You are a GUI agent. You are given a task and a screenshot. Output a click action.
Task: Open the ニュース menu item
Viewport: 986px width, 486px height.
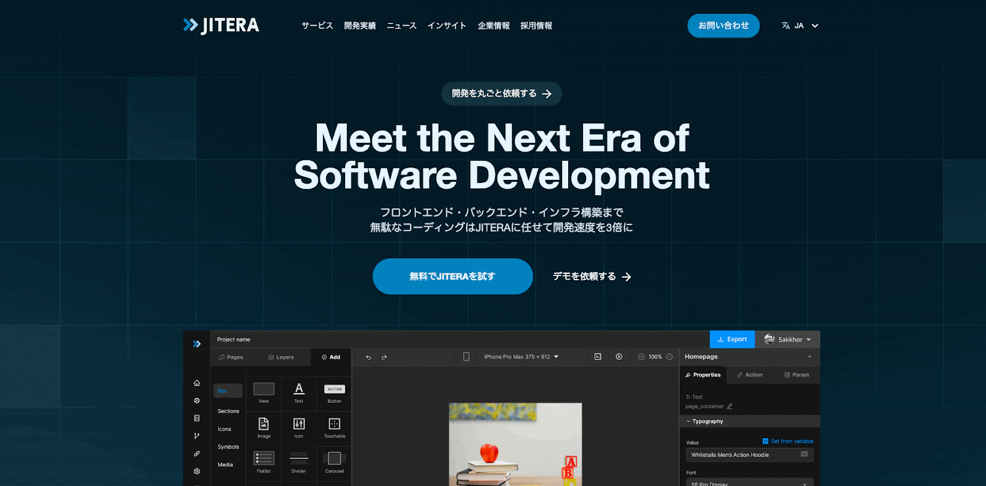pos(402,26)
